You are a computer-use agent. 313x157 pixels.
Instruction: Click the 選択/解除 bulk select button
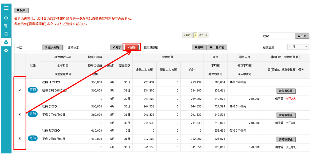pos(52,47)
